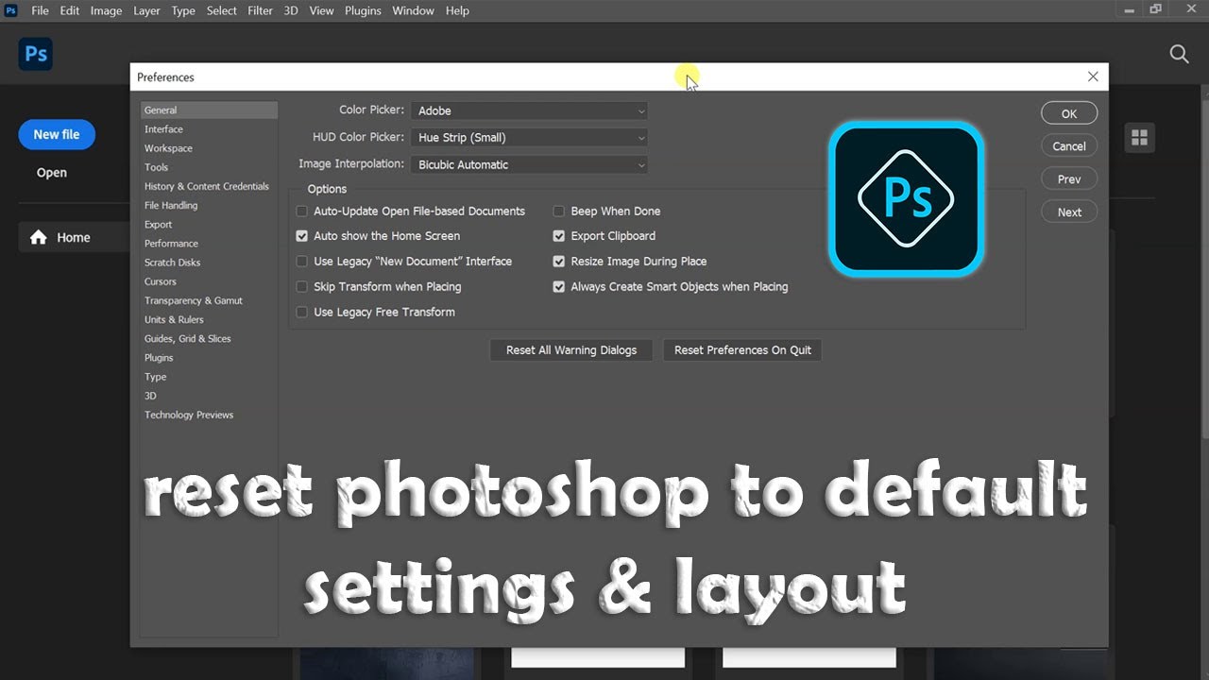The height and width of the screenshot is (680, 1209).
Task: Click the Home house icon
Action: (38, 237)
